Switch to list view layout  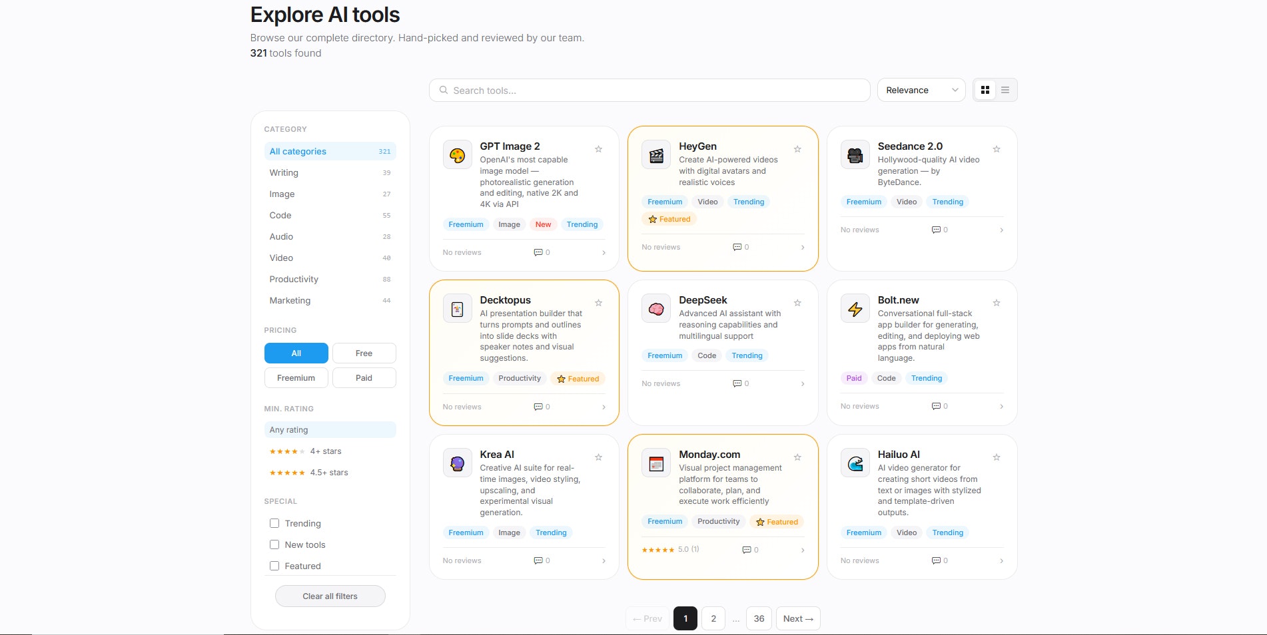pyautogui.click(x=1005, y=90)
